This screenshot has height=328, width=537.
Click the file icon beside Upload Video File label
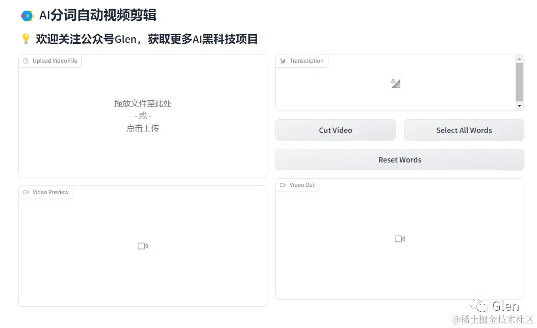pos(25,61)
